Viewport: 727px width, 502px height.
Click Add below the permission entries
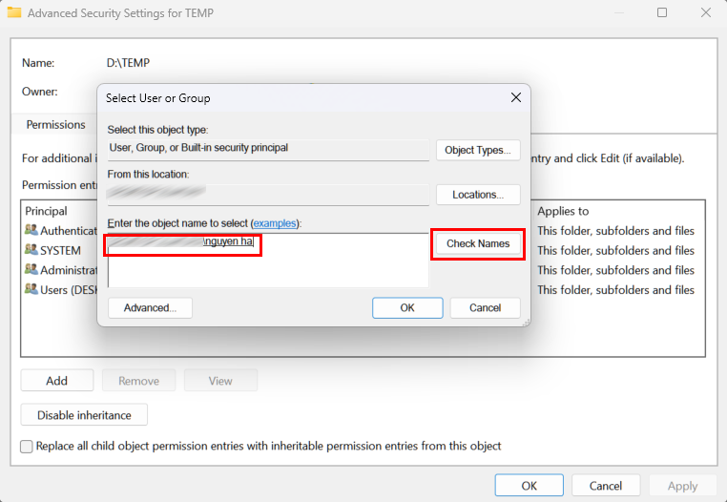[x=57, y=381]
